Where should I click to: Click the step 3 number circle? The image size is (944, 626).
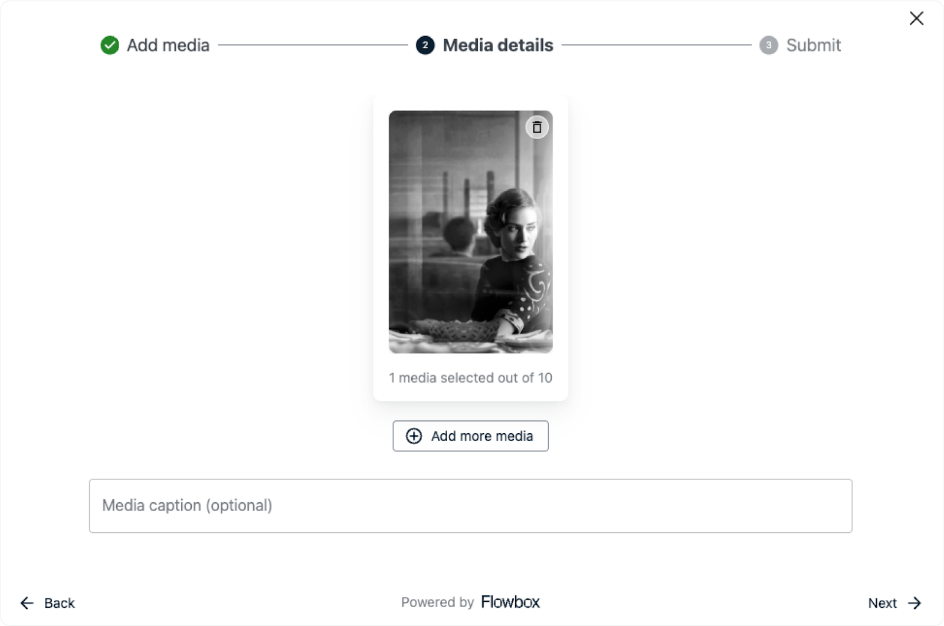click(x=768, y=45)
